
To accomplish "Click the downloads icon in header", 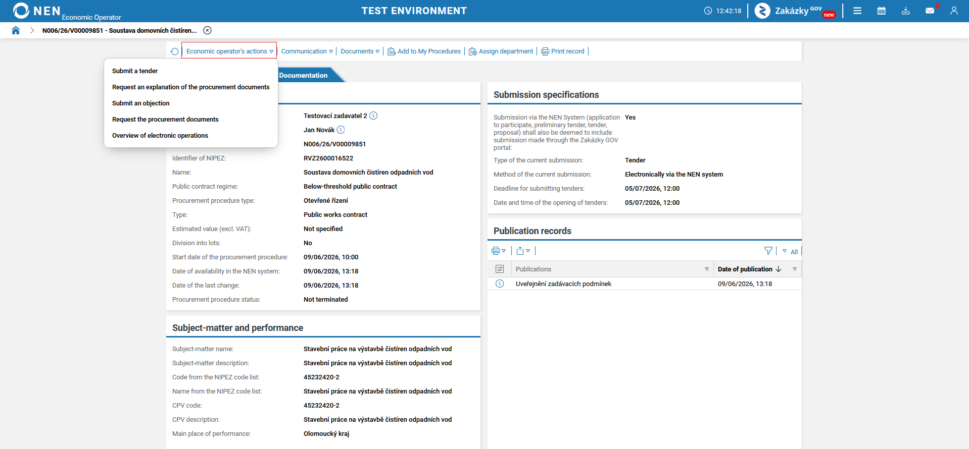I will pyautogui.click(x=906, y=11).
